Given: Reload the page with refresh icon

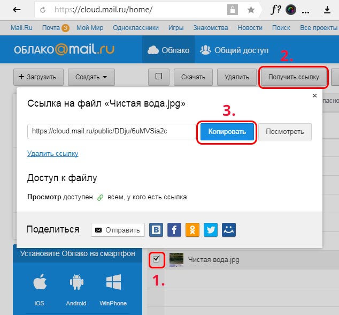Looking at the screenshot, I should [x=43, y=10].
